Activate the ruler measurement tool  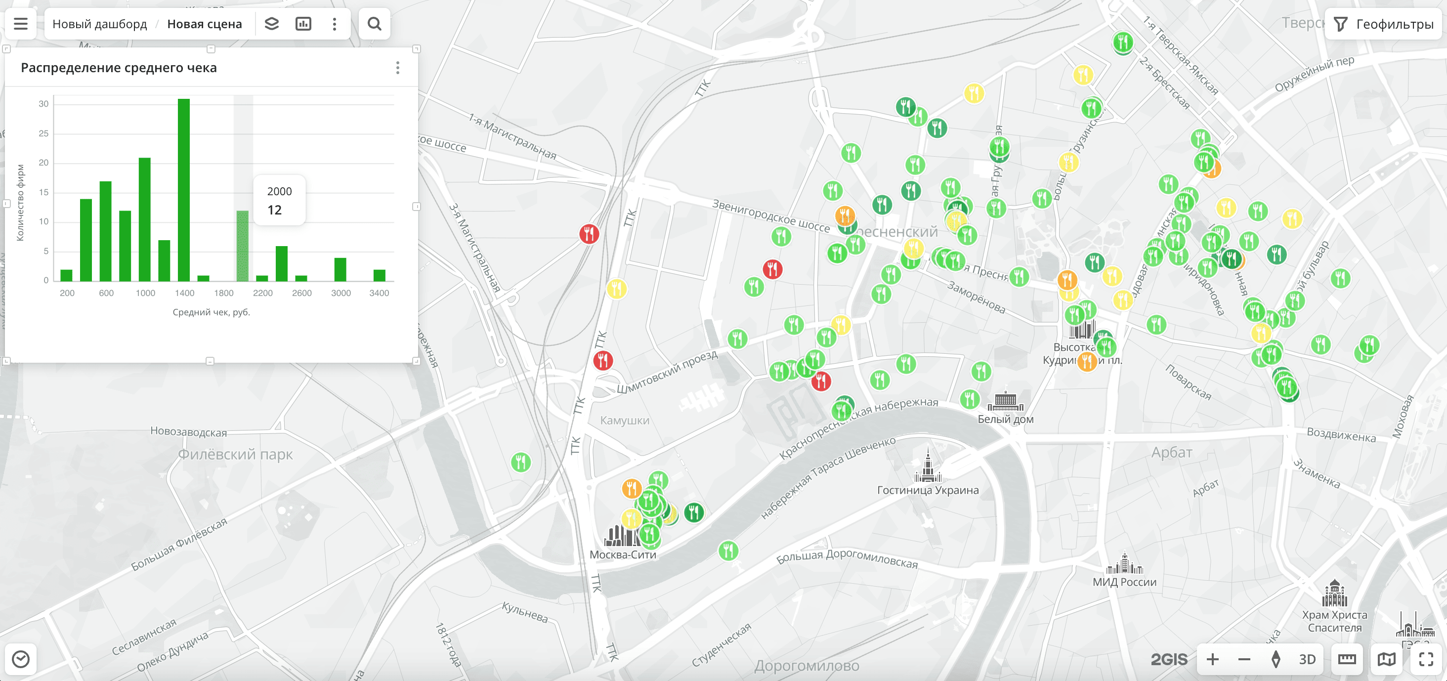coord(1347,659)
